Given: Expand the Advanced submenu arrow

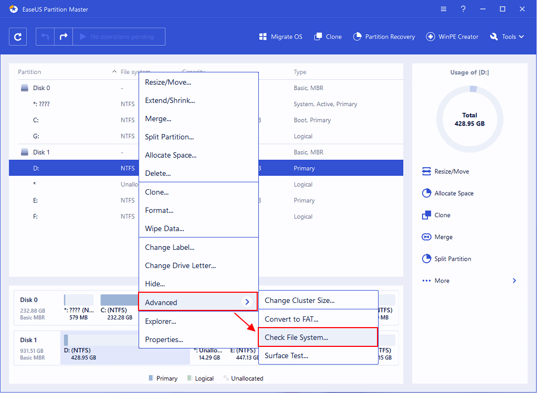Looking at the screenshot, I should coord(247,302).
